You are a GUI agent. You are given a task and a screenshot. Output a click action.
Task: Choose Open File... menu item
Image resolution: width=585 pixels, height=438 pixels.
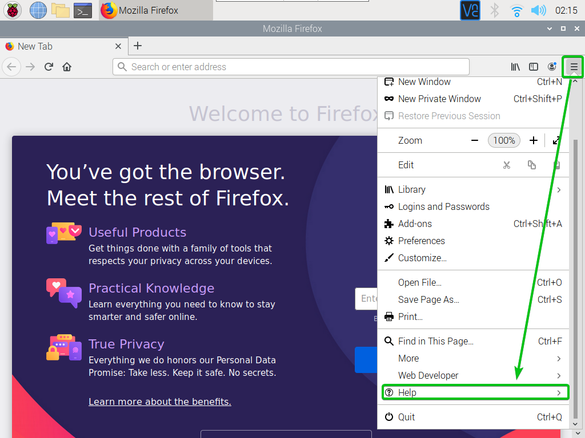coord(474,283)
